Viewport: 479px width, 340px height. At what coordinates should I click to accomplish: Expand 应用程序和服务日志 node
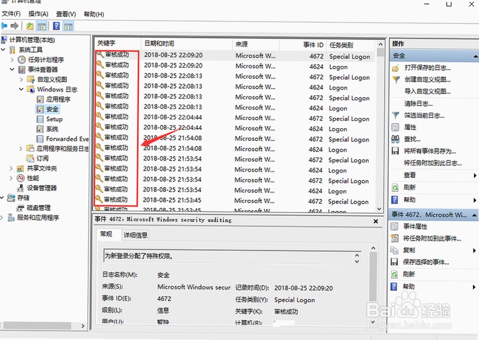(x=21, y=149)
